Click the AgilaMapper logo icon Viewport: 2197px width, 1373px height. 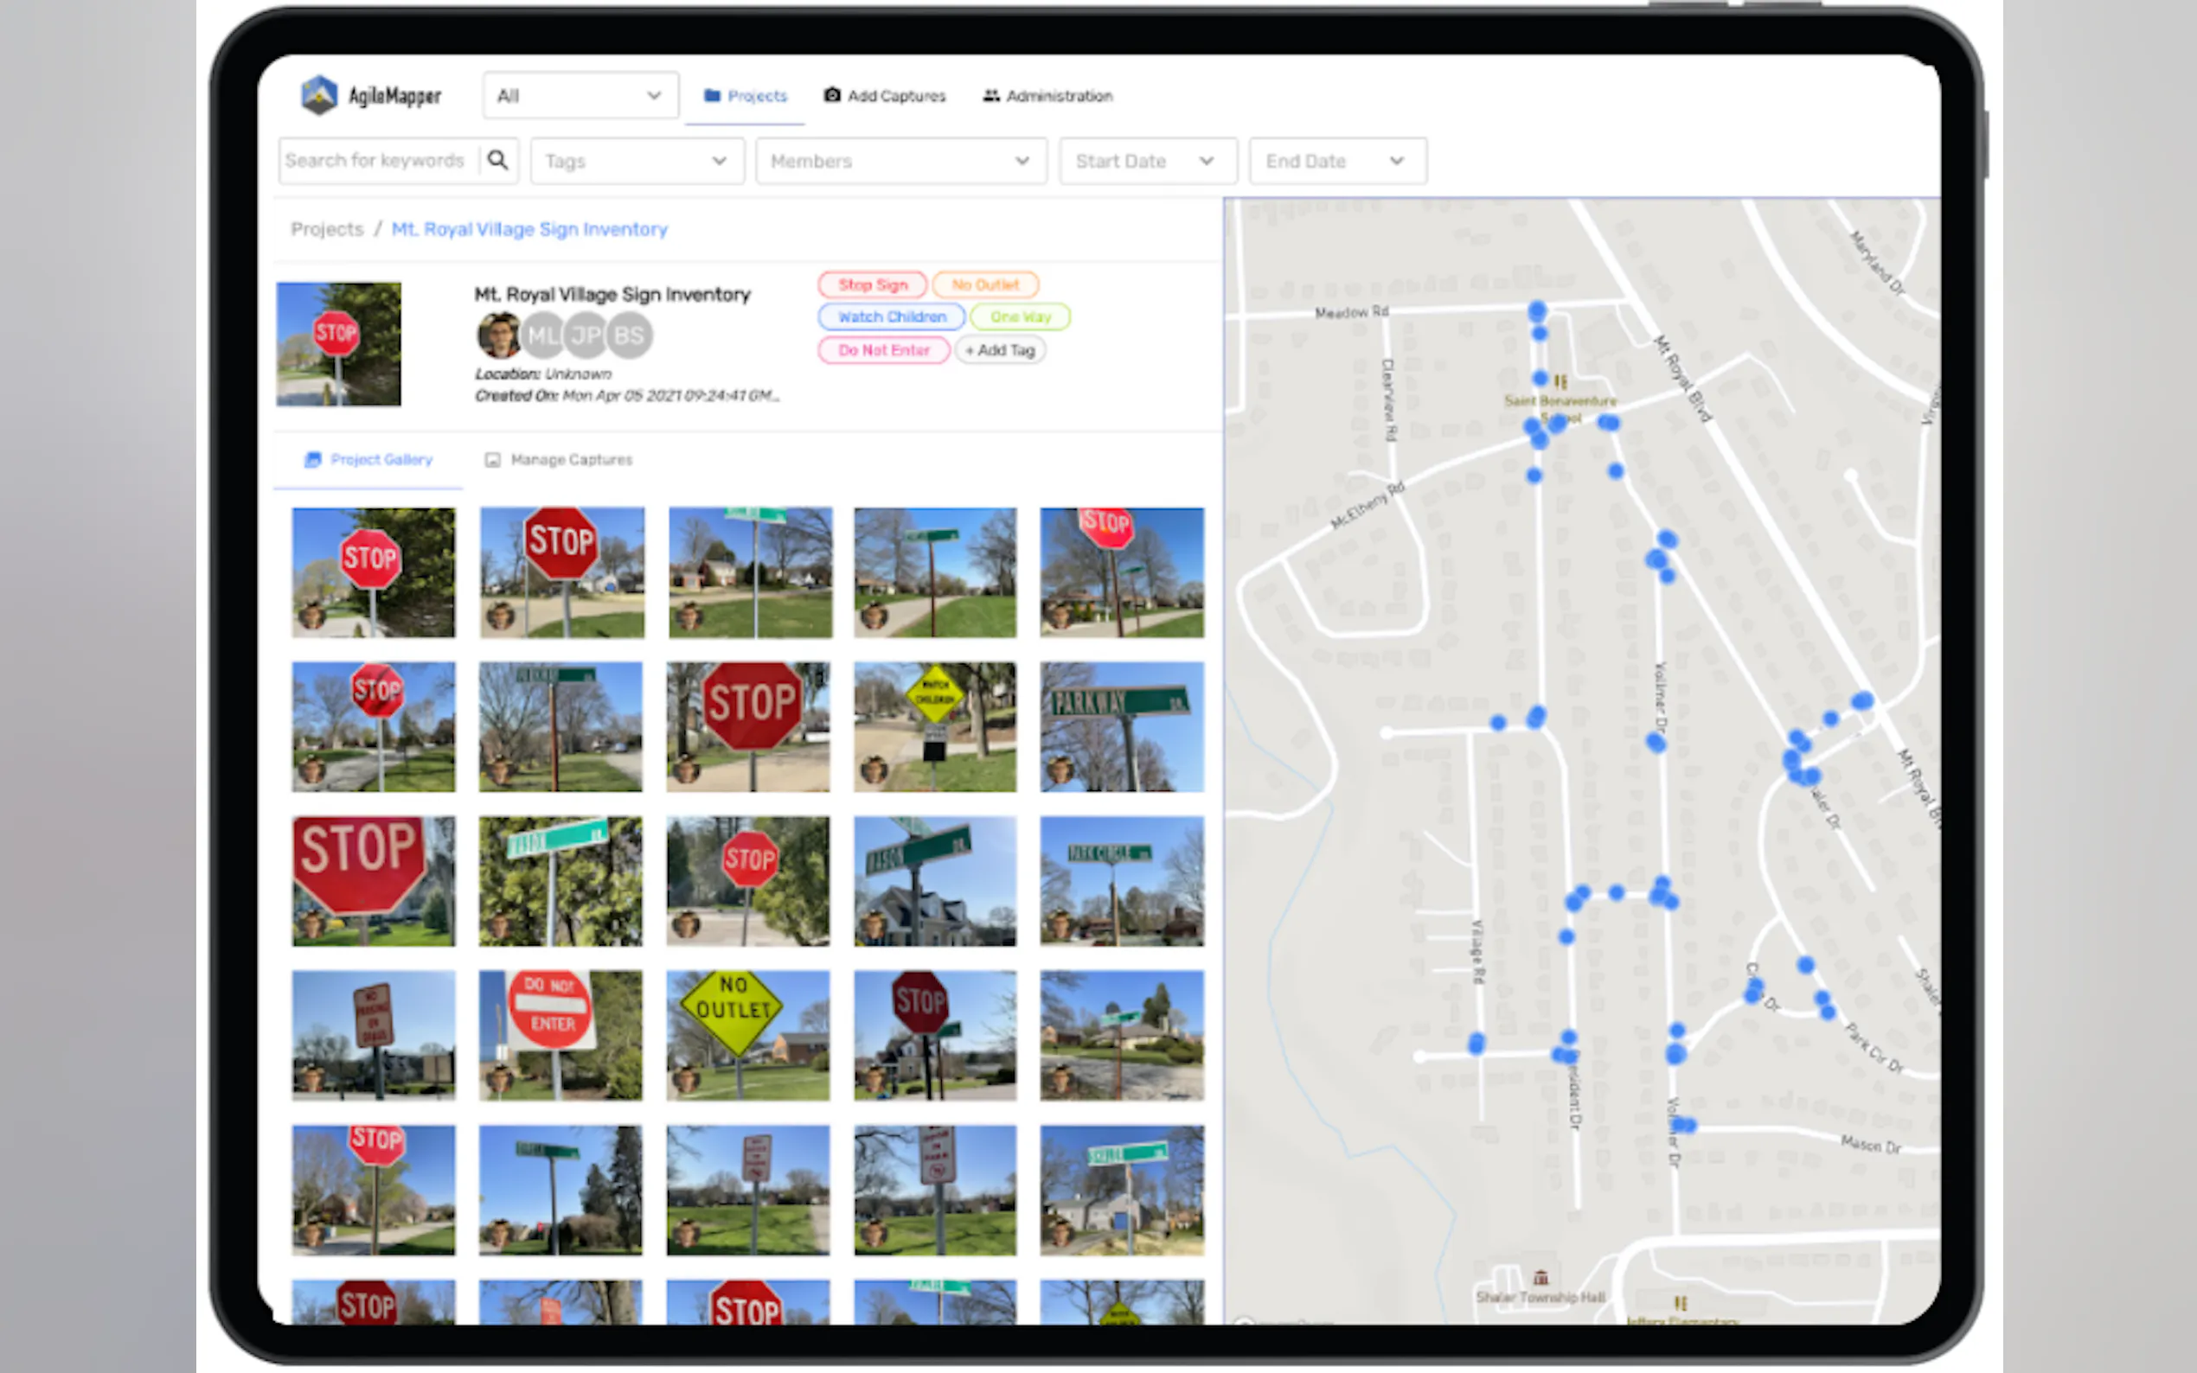click(x=320, y=95)
